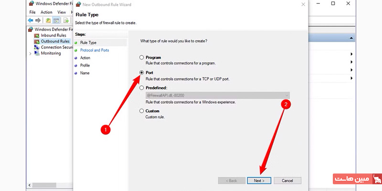Viewport: 382px width, 191px height.
Task: Select the Inbound Rules tree node
Action: tap(53, 35)
